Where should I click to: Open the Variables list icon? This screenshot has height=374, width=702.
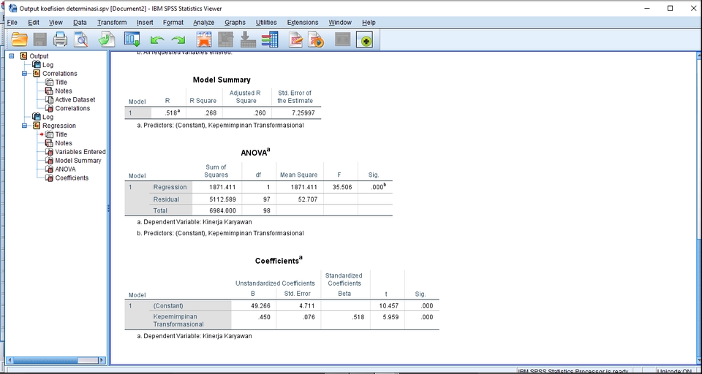tap(270, 40)
